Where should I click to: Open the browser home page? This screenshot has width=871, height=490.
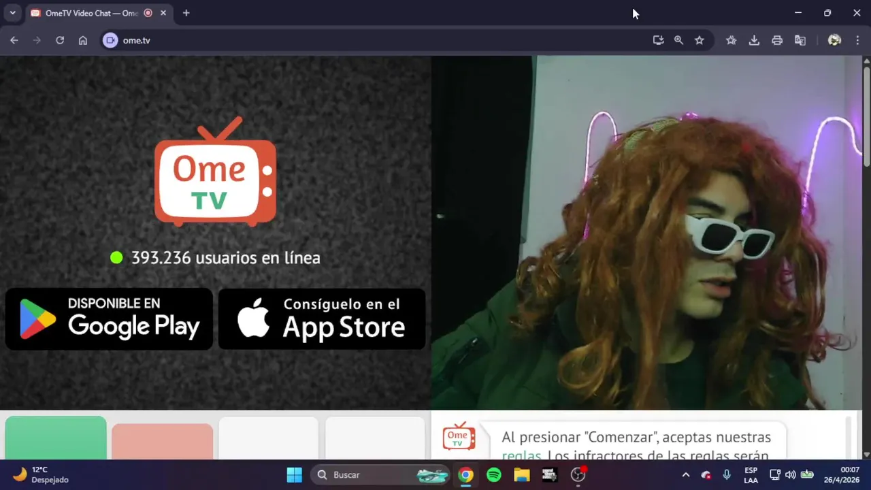point(83,40)
